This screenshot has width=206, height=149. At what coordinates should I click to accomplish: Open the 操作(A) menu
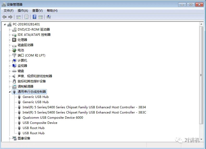point(23,11)
